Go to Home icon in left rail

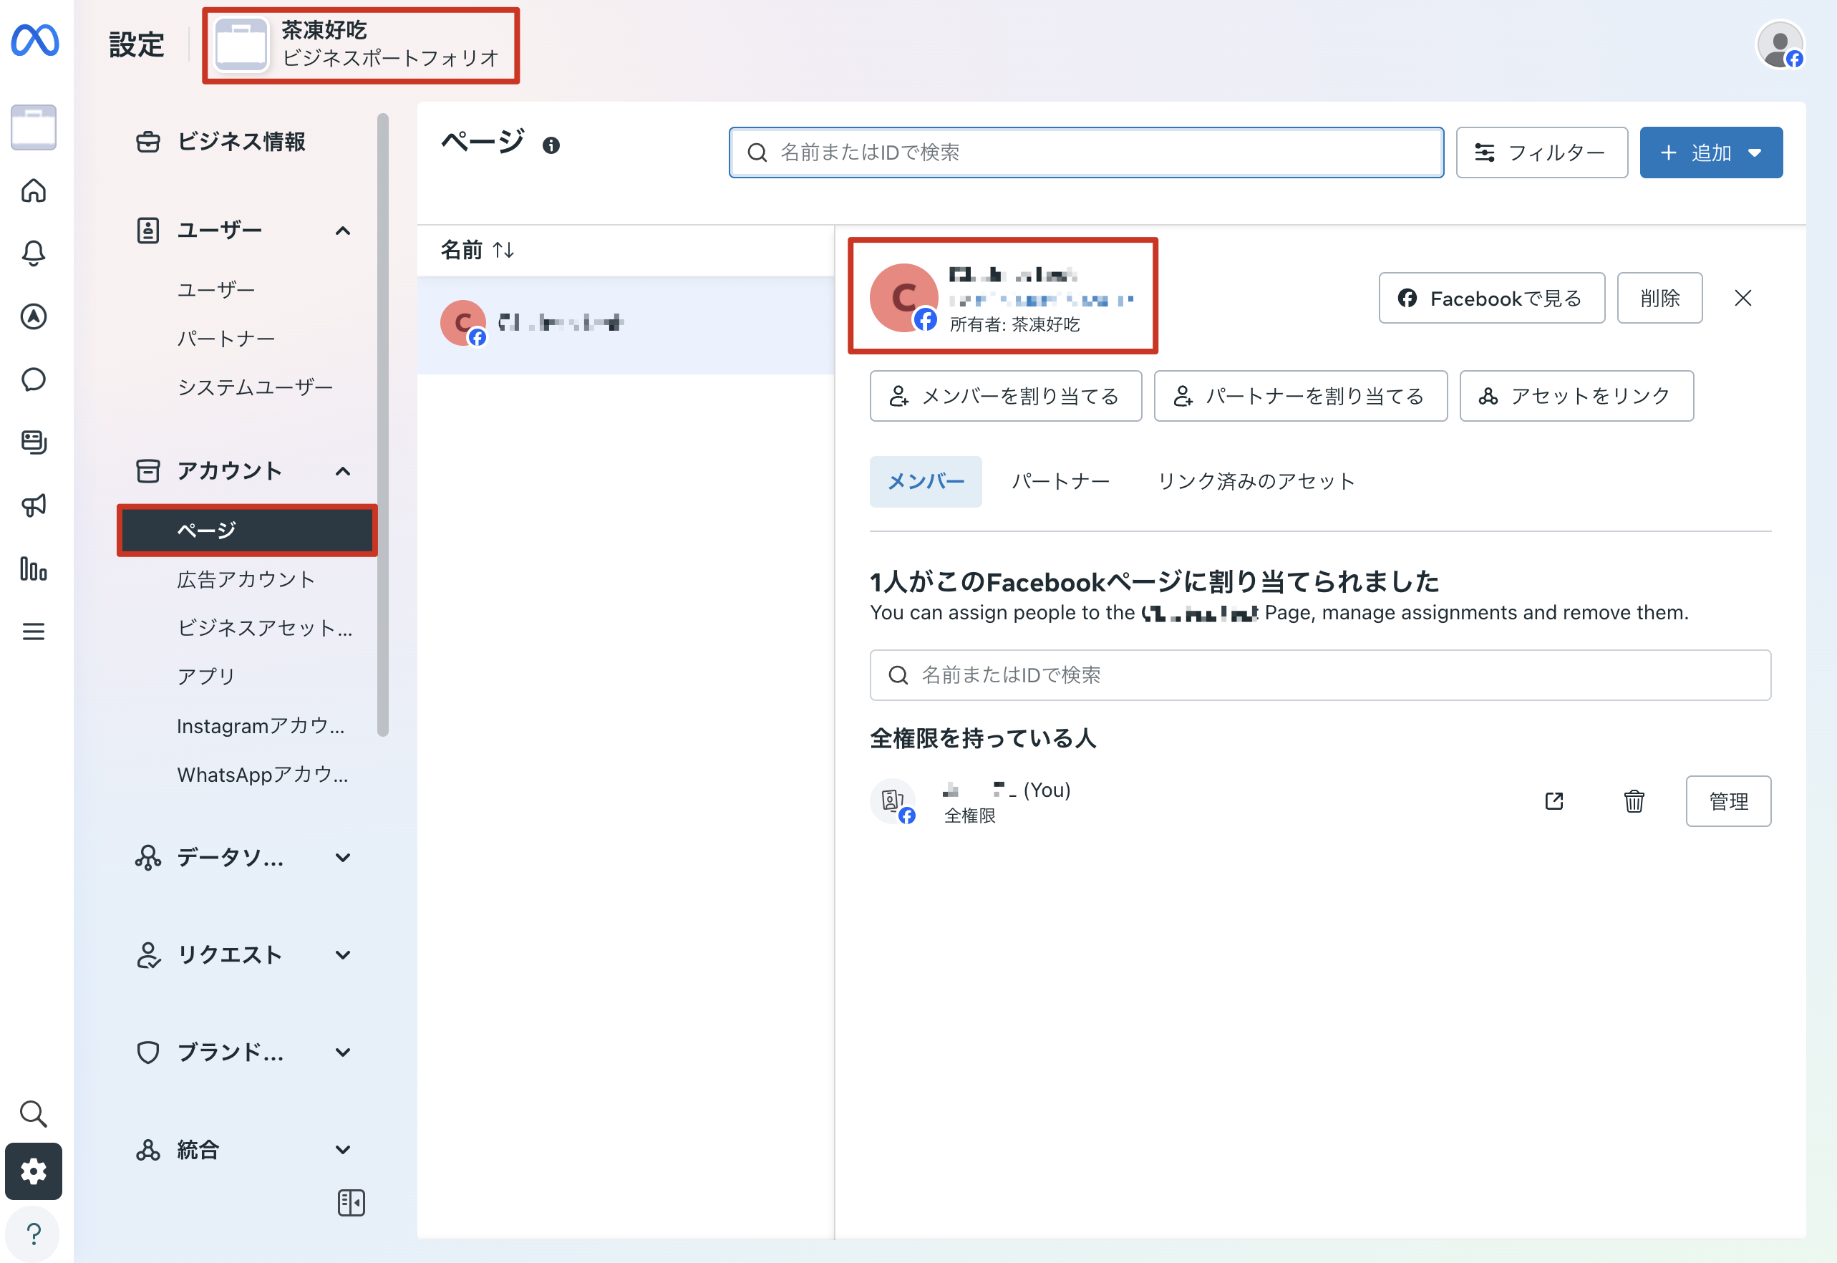33,190
